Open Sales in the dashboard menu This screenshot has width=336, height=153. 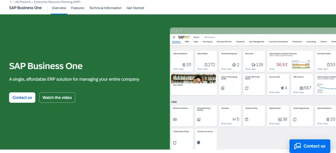(196, 42)
